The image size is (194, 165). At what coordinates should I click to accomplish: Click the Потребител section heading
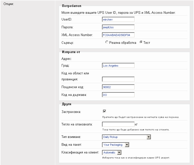71,6
